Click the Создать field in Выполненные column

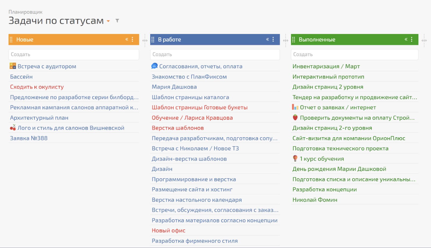pos(354,54)
